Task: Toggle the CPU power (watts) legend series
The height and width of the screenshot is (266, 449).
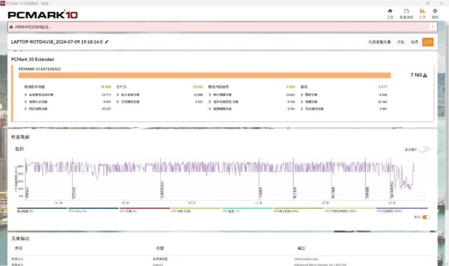Action: point(196,210)
